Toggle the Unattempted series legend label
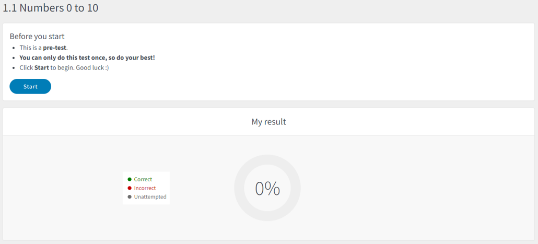538x244 pixels. (150, 197)
